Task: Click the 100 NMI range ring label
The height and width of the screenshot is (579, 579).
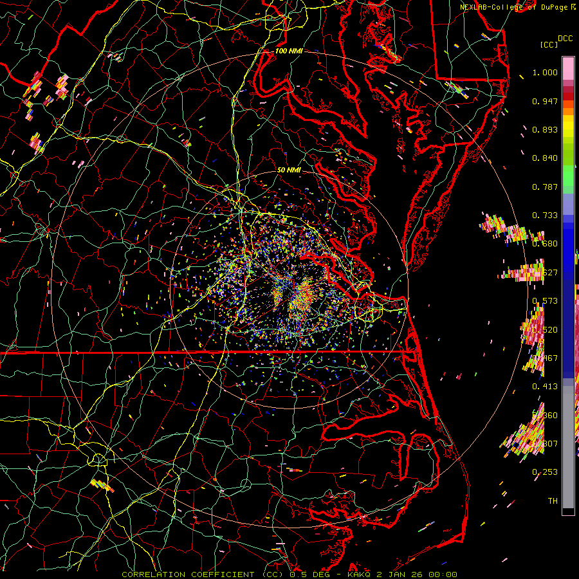Action: pos(289,51)
